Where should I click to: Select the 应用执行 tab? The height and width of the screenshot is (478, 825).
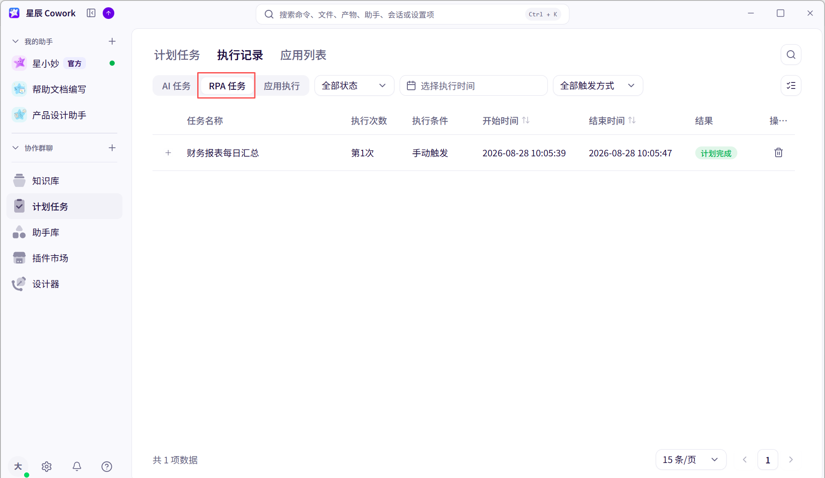(281, 86)
